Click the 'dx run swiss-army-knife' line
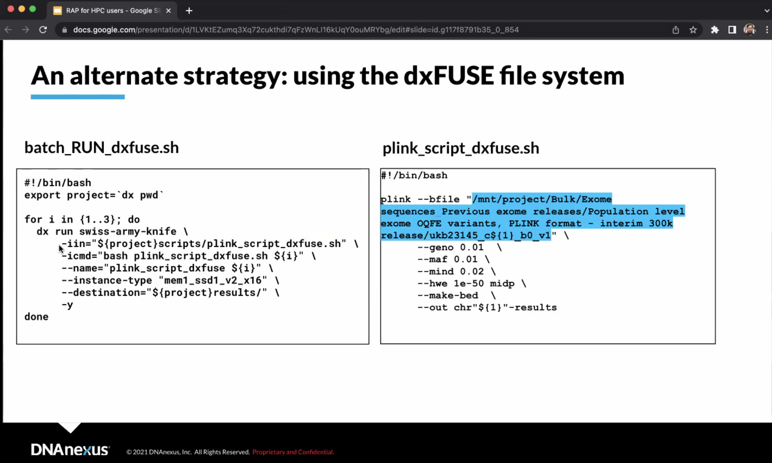 point(112,231)
